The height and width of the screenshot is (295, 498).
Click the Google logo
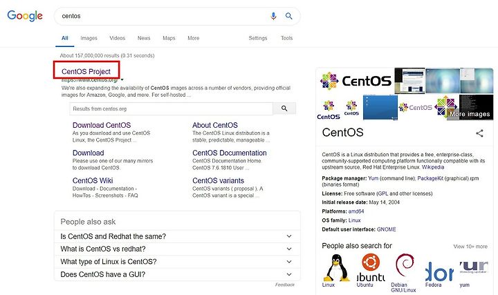pos(25,16)
